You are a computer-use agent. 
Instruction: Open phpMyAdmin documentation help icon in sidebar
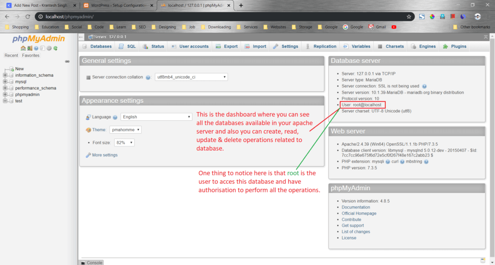click(x=36, y=48)
